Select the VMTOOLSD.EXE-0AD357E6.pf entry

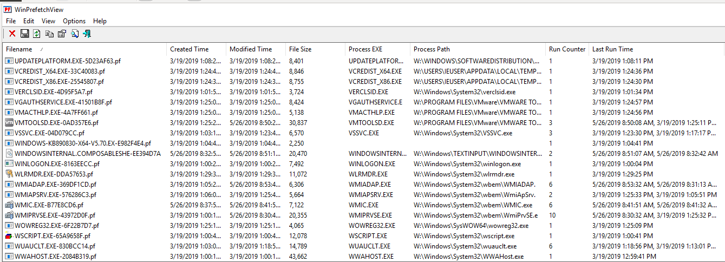[x=53, y=123]
